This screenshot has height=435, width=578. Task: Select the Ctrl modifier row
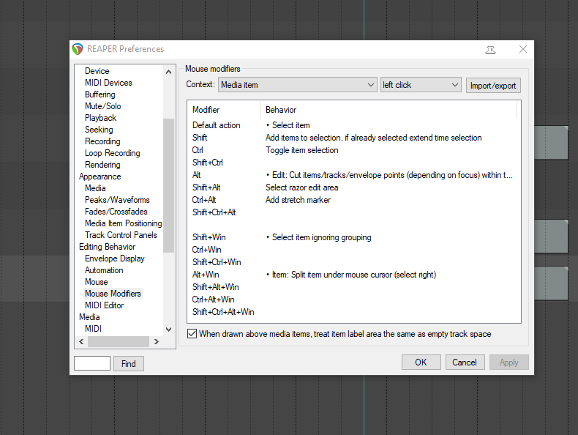354,150
